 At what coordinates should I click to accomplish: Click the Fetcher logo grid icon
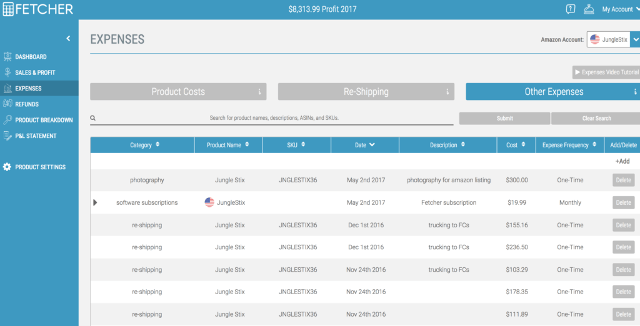[x=8, y=9]
